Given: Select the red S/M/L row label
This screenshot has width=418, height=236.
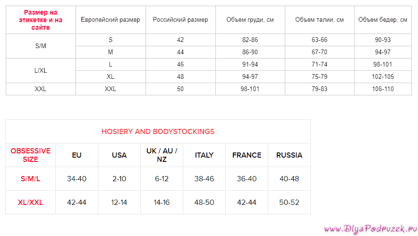Looking at the screenshot, I should [x=30, y=179].
